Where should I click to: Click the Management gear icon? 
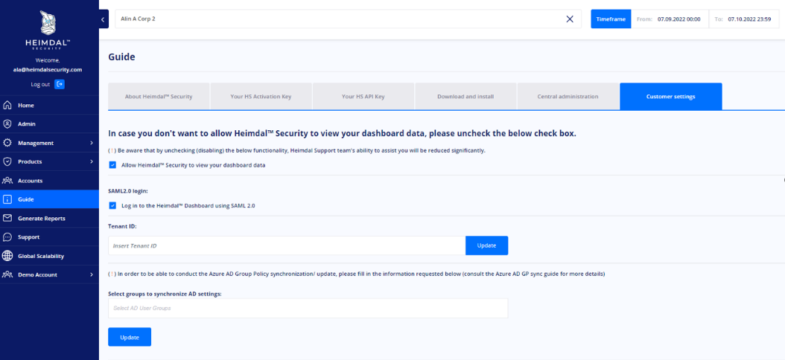click(7, 143)
